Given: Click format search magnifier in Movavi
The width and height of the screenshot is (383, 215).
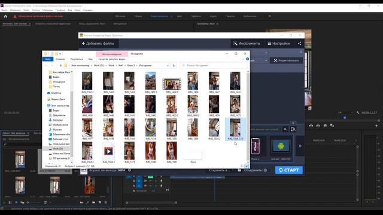Looking at the screenshot, I should tap(285, 129).
